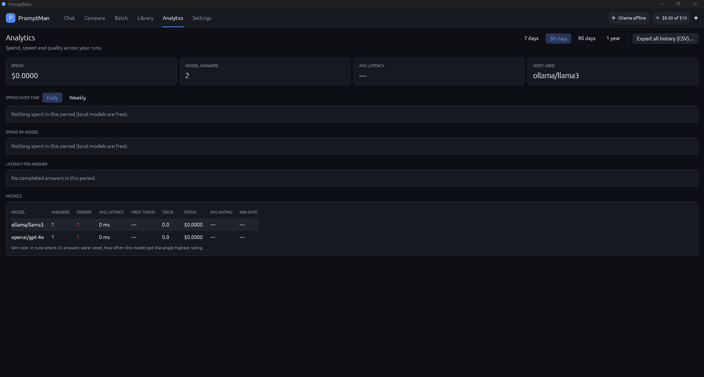
Task: Click the error count in ollama/llama3 row
Action: (x=78, y=225)
